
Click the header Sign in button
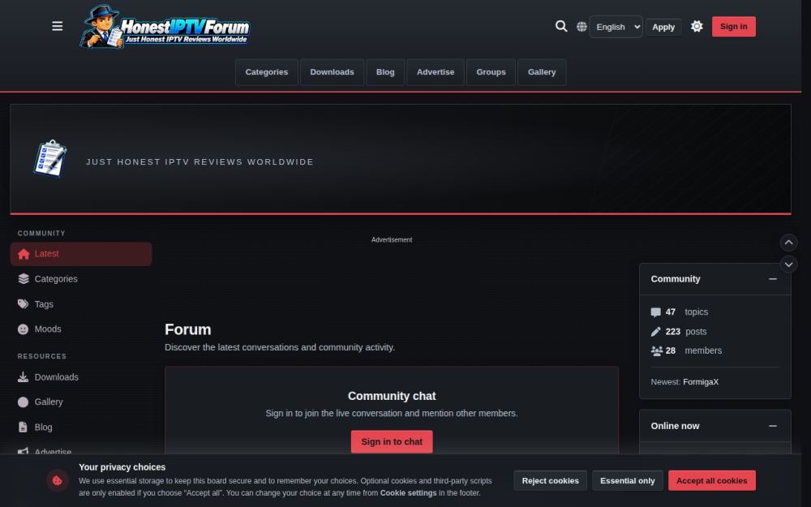[x=733, y=27]
